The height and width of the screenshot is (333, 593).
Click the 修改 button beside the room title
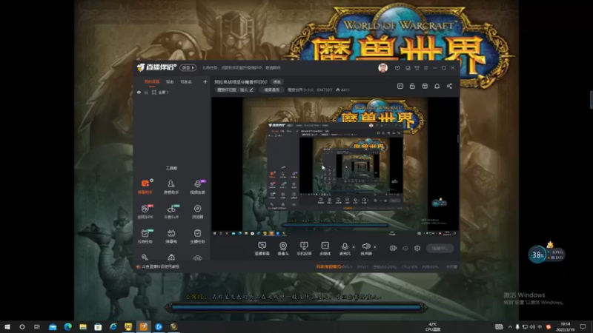[277, 82]
